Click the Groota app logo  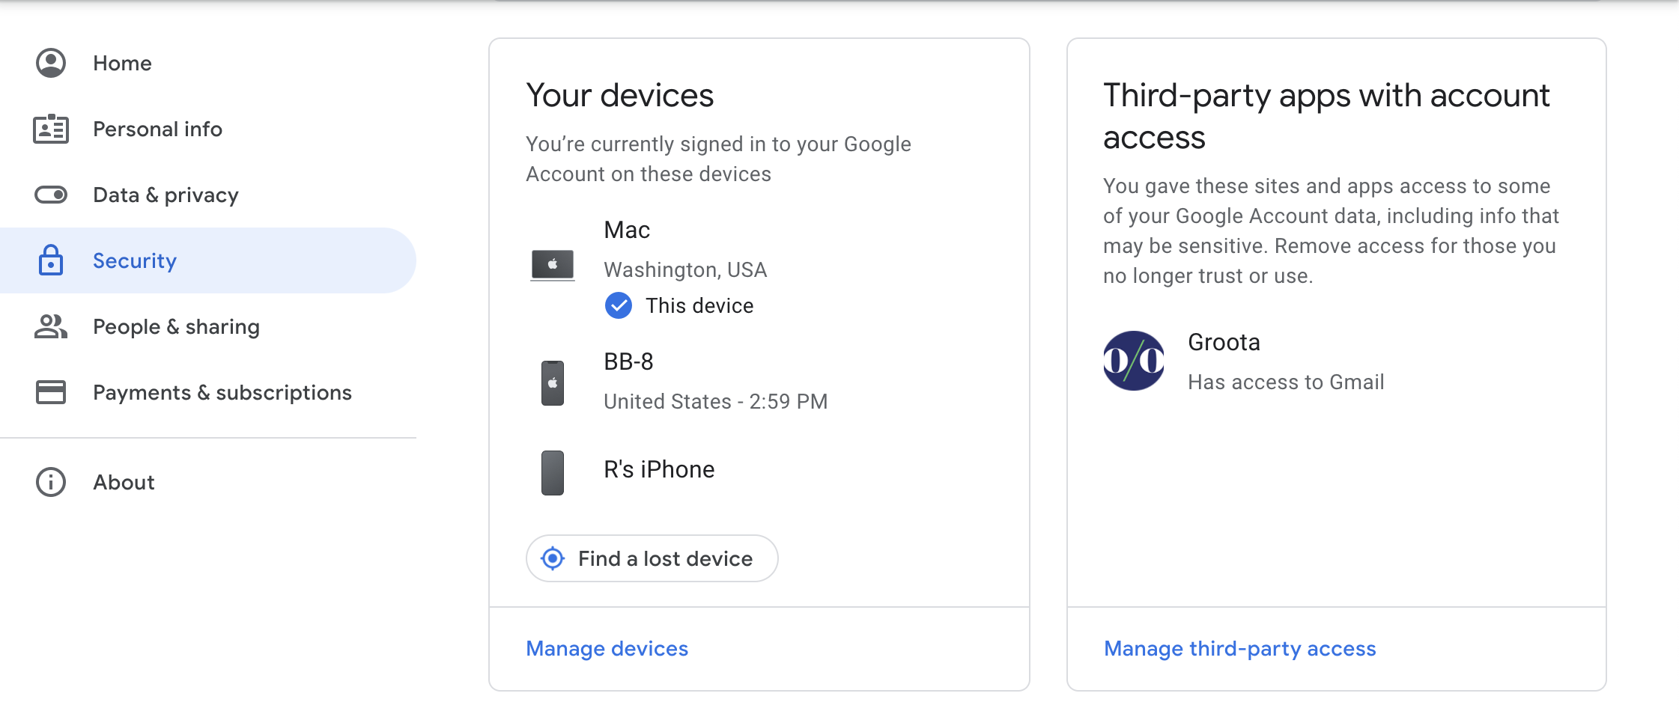[x=1134, y=361]
